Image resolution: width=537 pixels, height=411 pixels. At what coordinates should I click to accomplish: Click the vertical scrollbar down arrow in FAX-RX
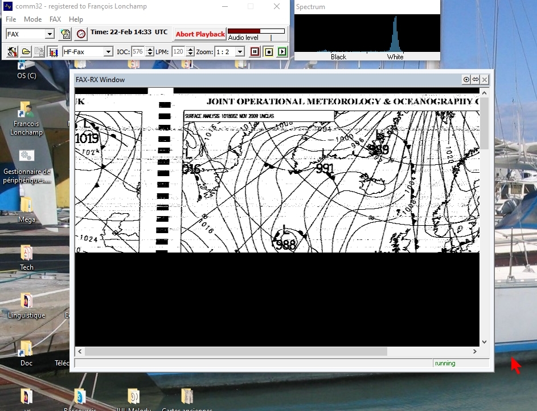pyautogui.click(x=484, y=342)
